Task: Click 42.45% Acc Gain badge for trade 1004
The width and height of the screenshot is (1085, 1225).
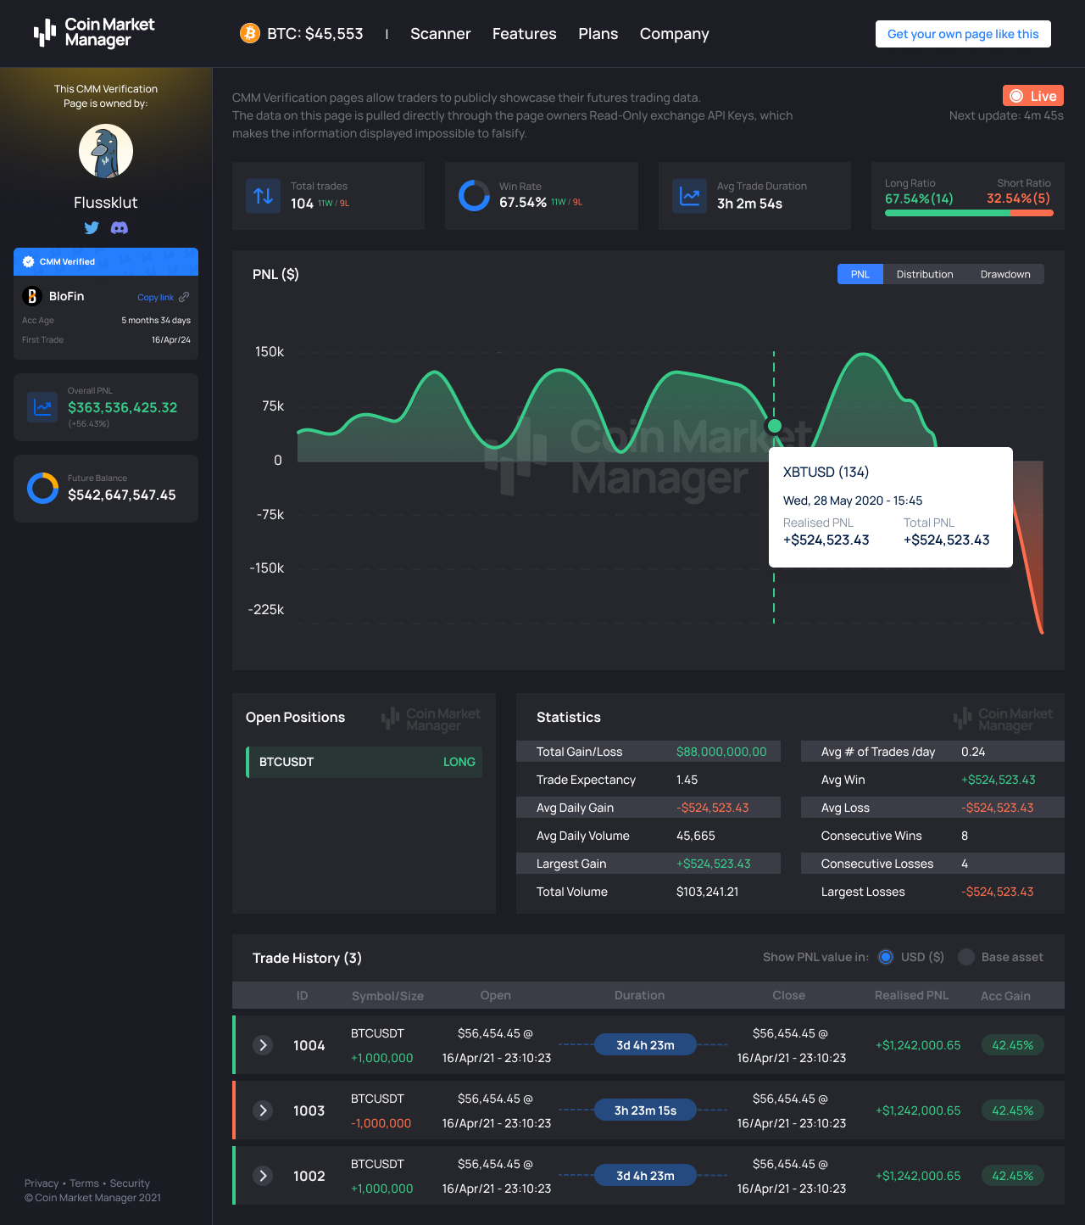Action: 1012,1045
